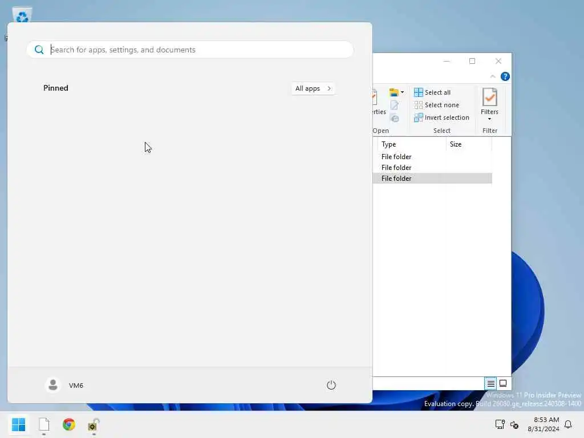Screen dimensions: 584x438
Task: Select the second File folder row
Action: (432, 168)
